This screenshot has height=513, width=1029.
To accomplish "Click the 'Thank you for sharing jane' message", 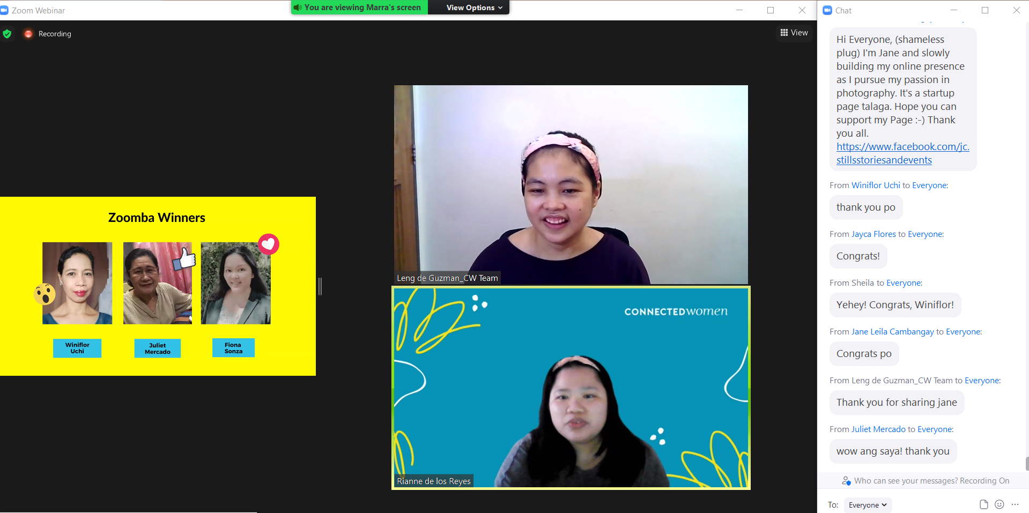I will (897, 403).
